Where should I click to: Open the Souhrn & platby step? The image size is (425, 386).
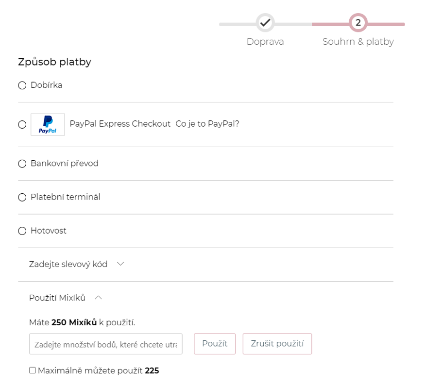click(x=358, y=42)
